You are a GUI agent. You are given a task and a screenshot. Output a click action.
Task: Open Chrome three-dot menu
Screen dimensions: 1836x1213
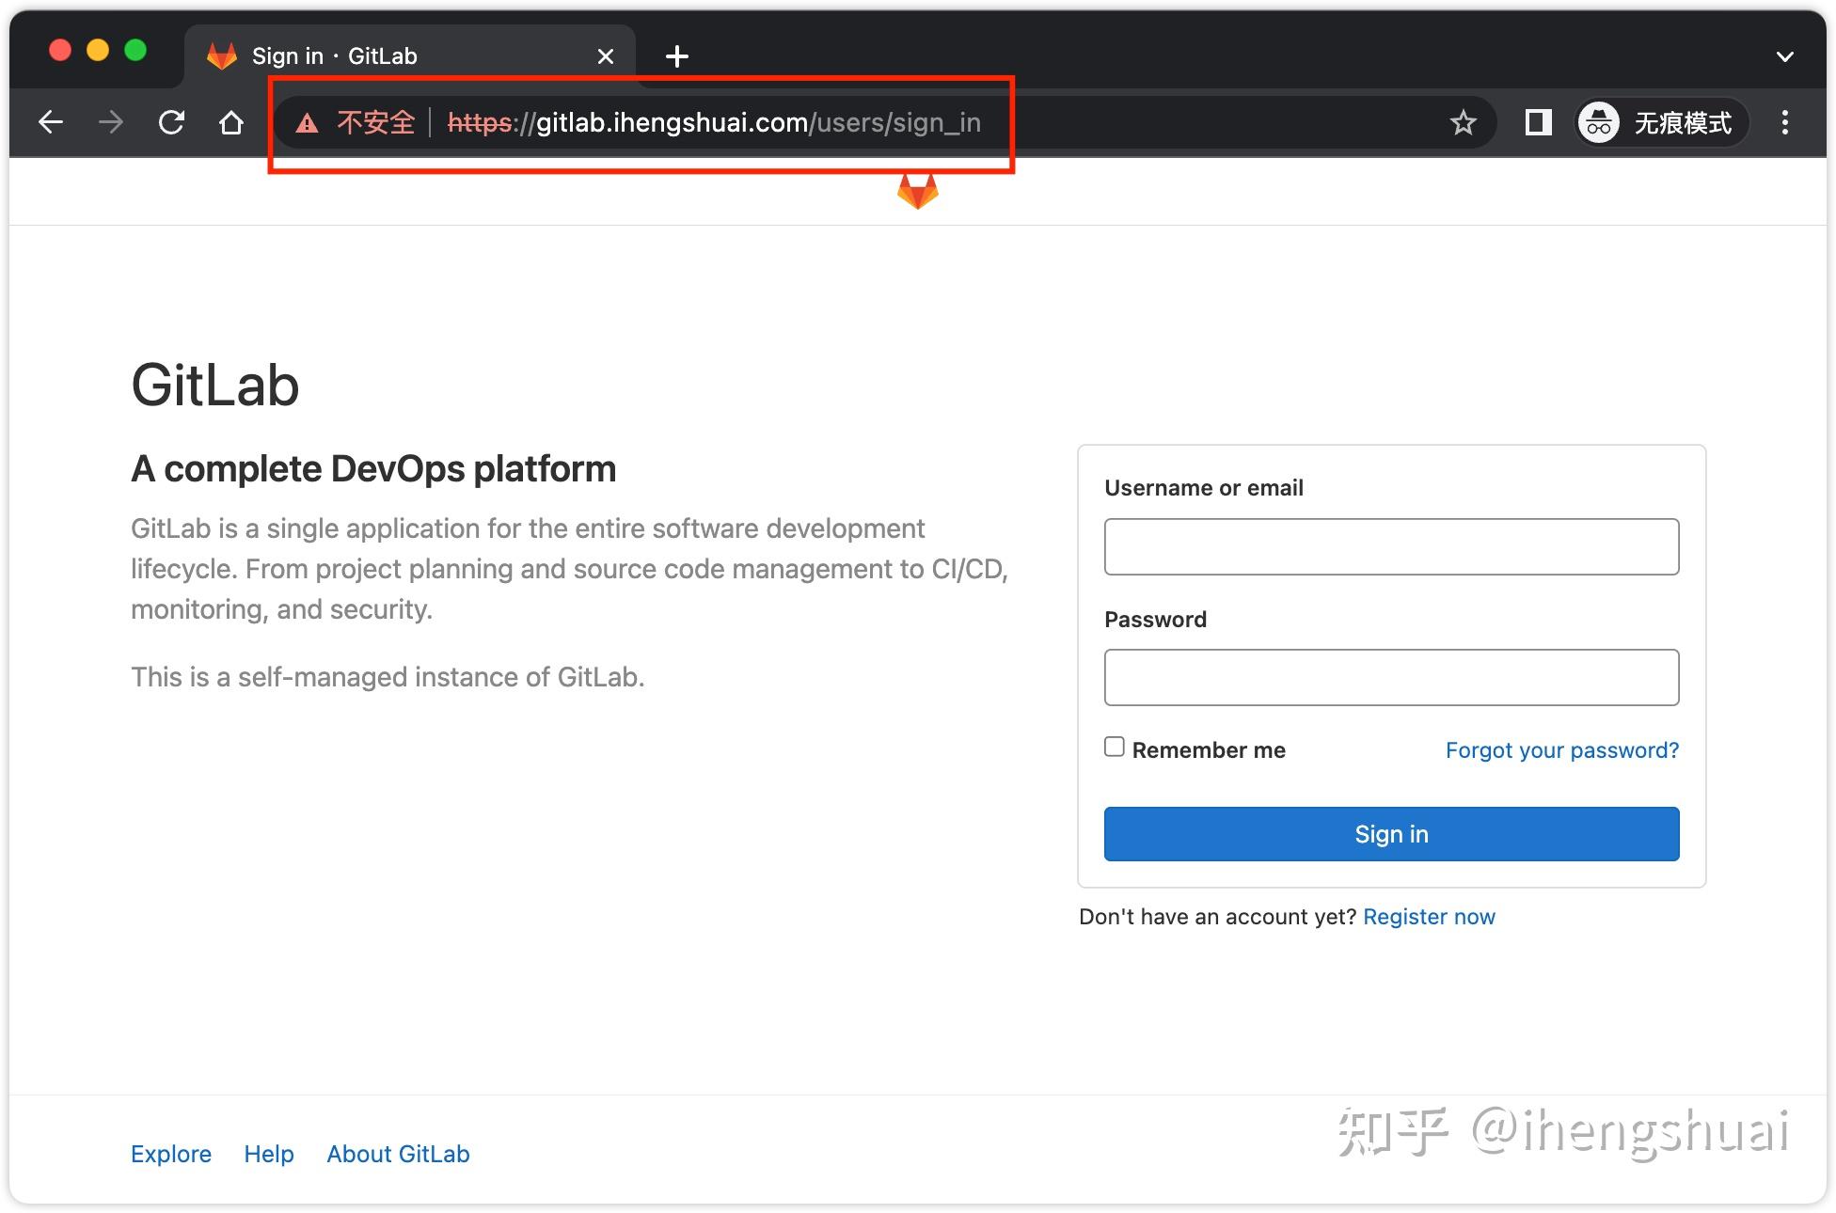click(1784, 122)
